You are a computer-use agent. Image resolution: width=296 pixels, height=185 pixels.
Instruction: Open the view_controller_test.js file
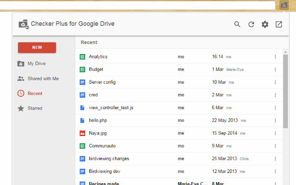tap(111, 108)
